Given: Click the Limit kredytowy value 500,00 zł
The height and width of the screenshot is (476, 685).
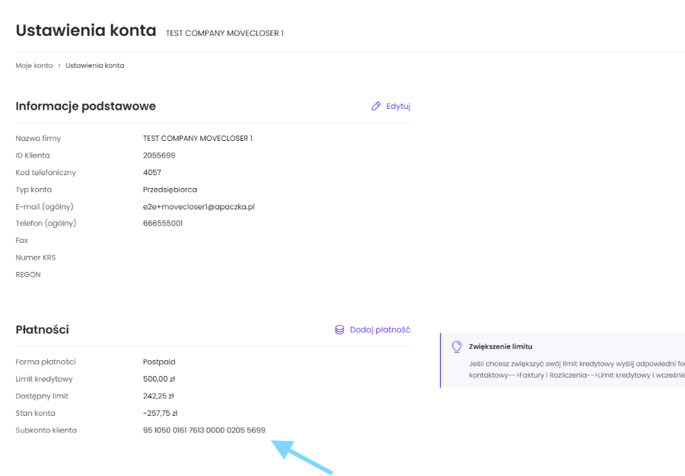Looking at the screenshot, I should [159, 379].
